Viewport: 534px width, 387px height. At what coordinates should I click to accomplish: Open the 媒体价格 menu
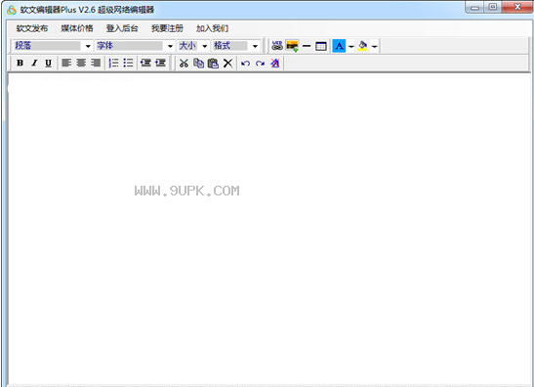pos(77,28)
